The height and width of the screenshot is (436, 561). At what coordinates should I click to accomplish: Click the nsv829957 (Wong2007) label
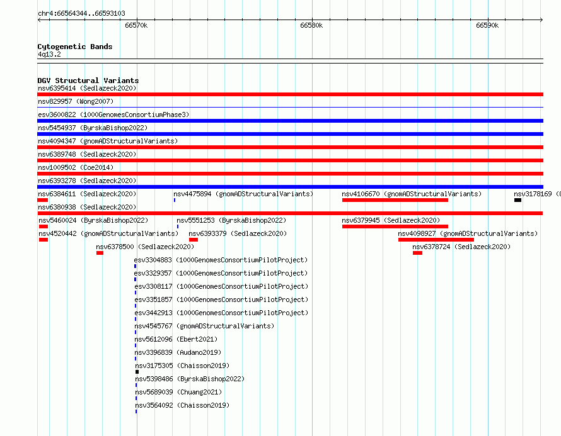76,101
